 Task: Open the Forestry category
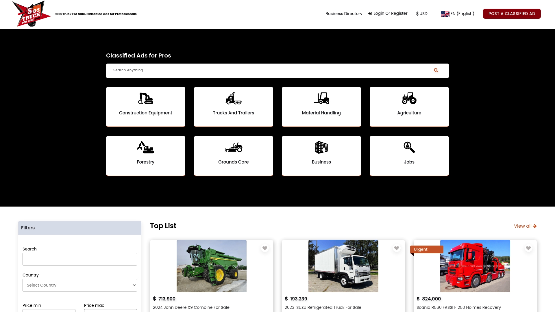(x=146, y=156)
